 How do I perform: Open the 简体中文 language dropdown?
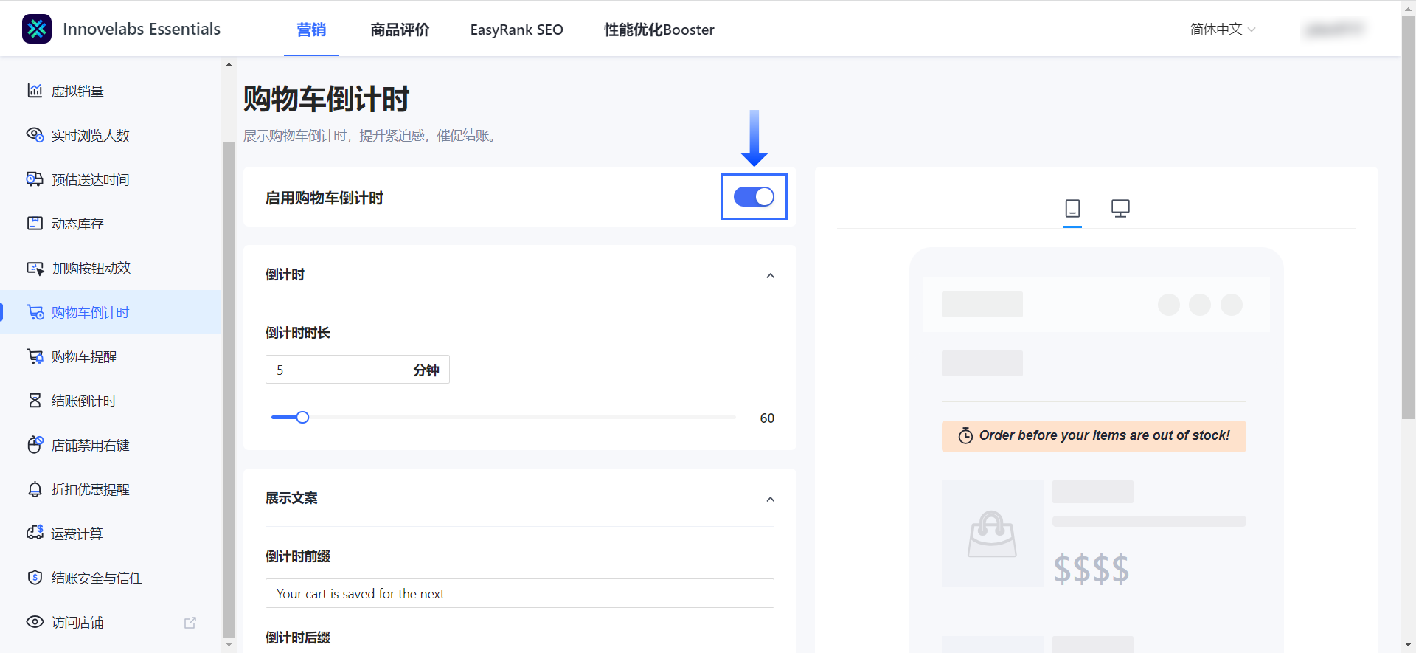pos(1222,30)
